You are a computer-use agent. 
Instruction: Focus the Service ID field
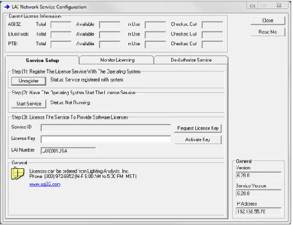(x=106, y=128)
